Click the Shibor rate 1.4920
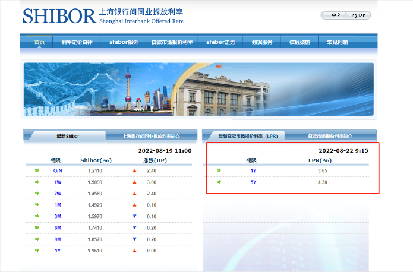Image resolution: width=413 pixels, height=272 pixels. (x=95, y=205)
